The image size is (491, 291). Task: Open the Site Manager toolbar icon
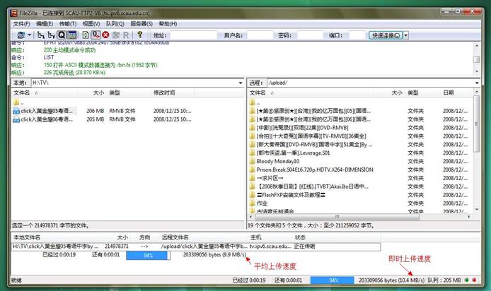pyautogui.click(x=21, y=35)
